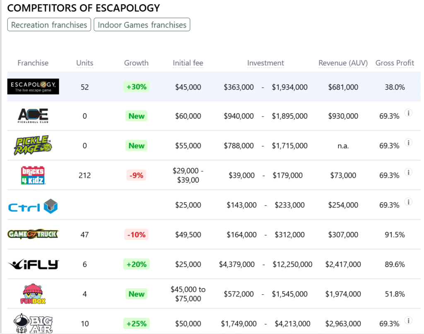Click info icon in Bricks 4 Kidz row
This screenshot has width=424, height=334.
[x=408, y=172]
